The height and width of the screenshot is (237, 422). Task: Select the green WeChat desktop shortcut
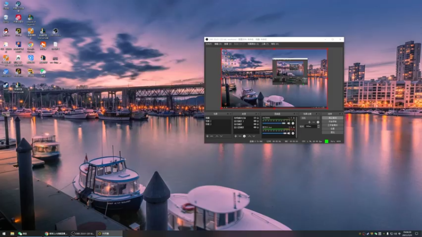pos(43,73)
